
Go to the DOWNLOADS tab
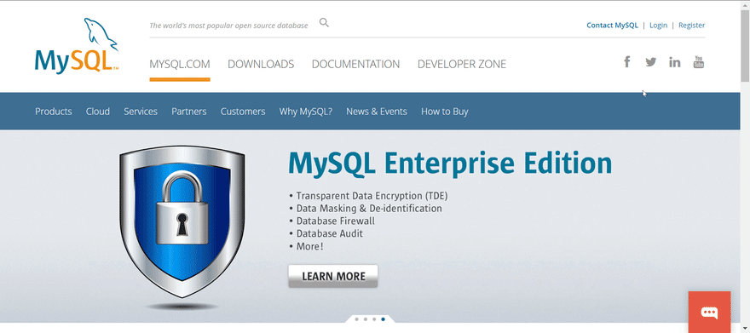coord(261,64)
